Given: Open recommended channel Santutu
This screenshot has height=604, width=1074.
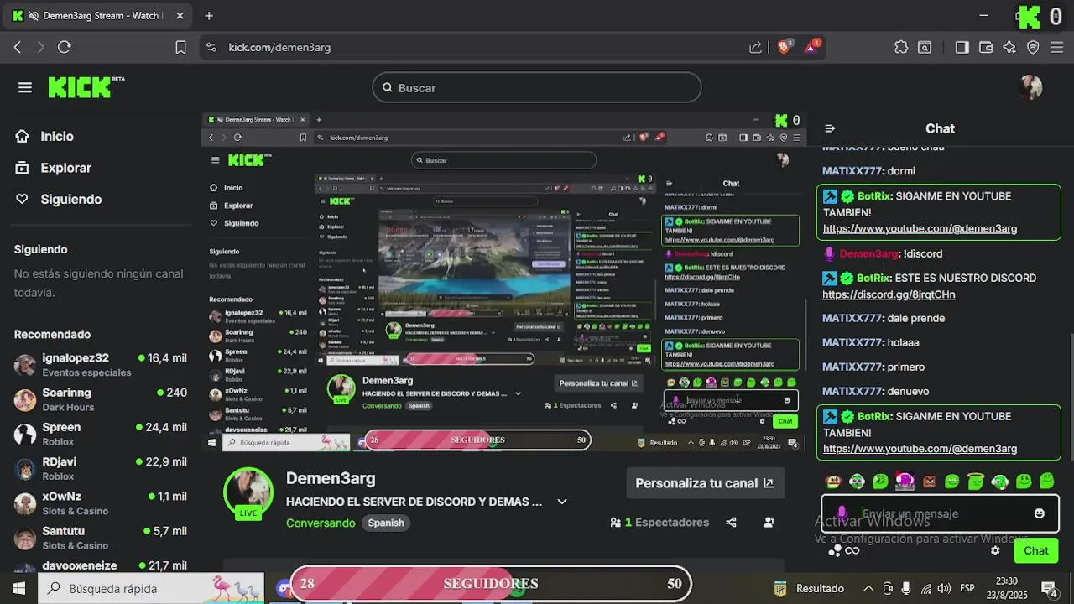Looking at the screenshot, I should click(101, 538).
